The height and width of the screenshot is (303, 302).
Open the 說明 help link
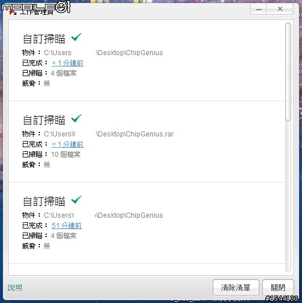coord(15,288)
